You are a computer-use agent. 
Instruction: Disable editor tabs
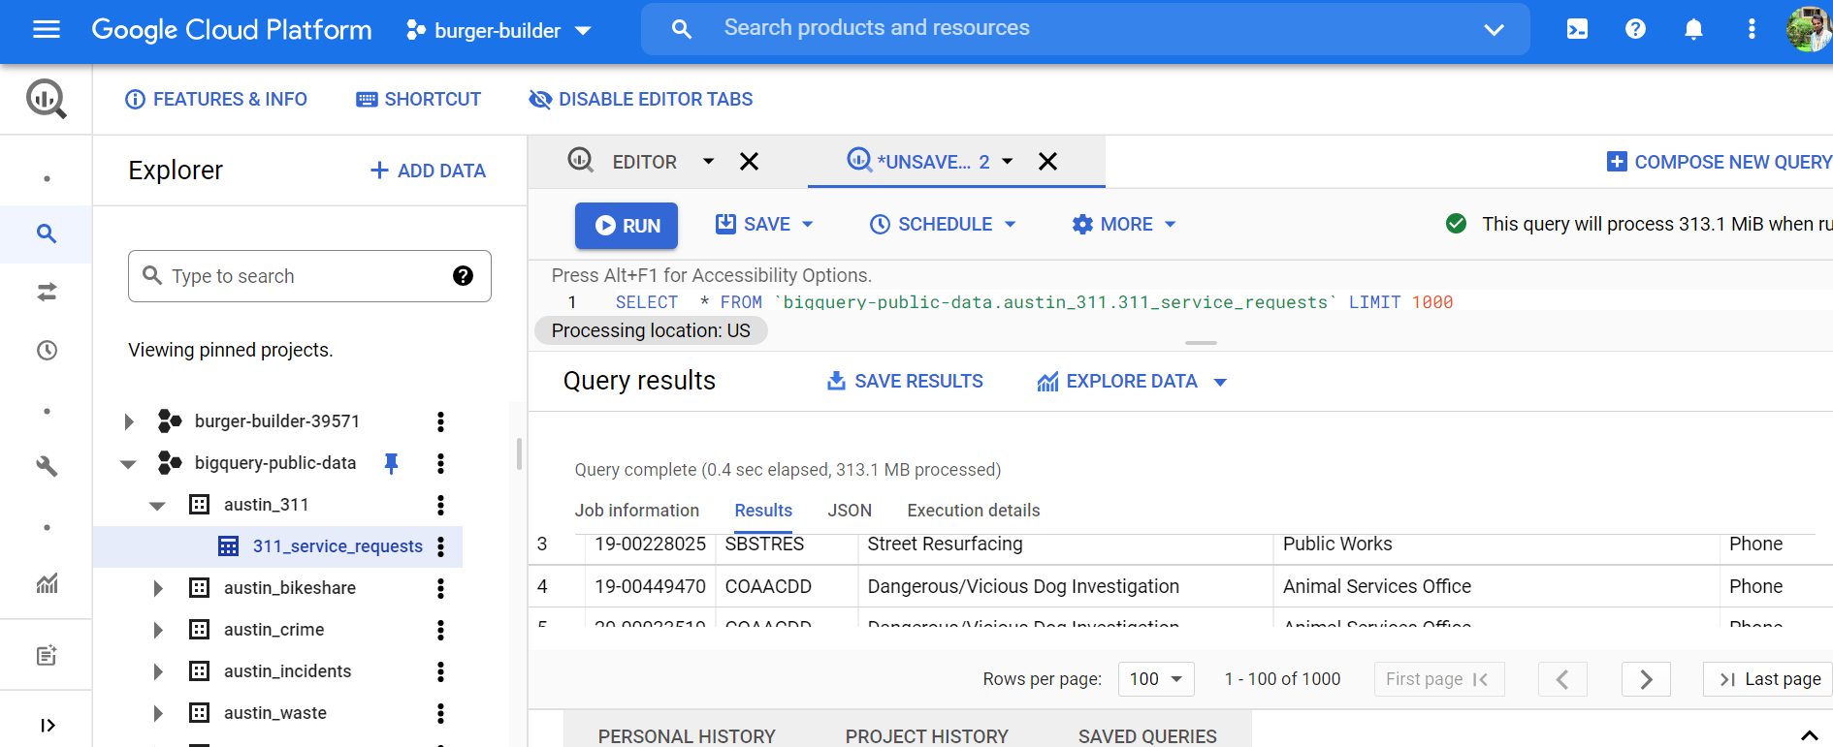click(x=641, y=99)
